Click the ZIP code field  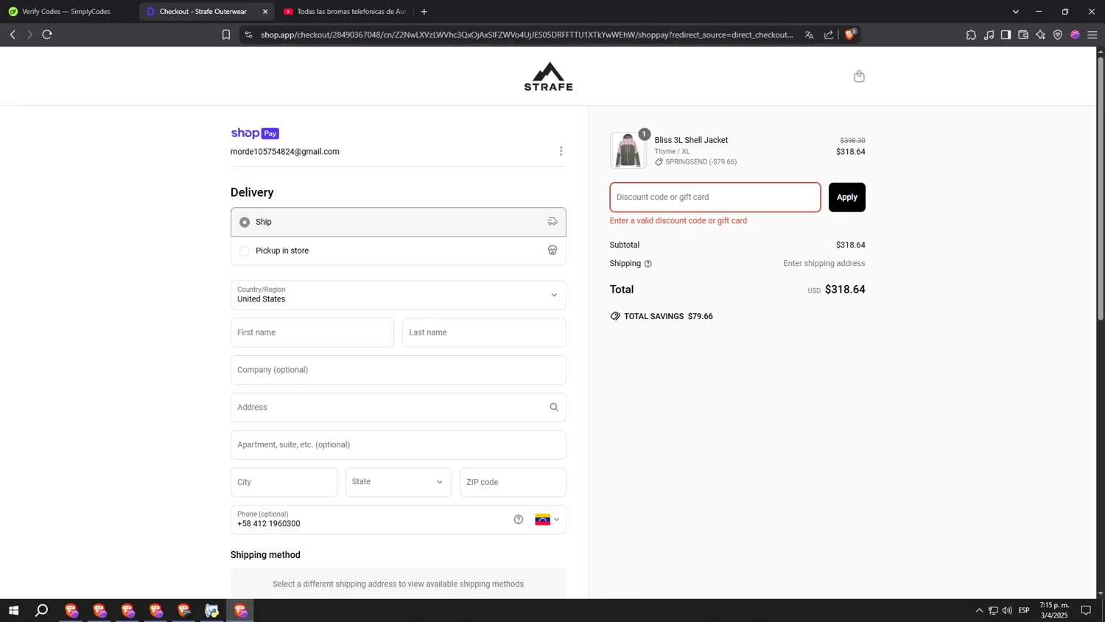(513, 482)
